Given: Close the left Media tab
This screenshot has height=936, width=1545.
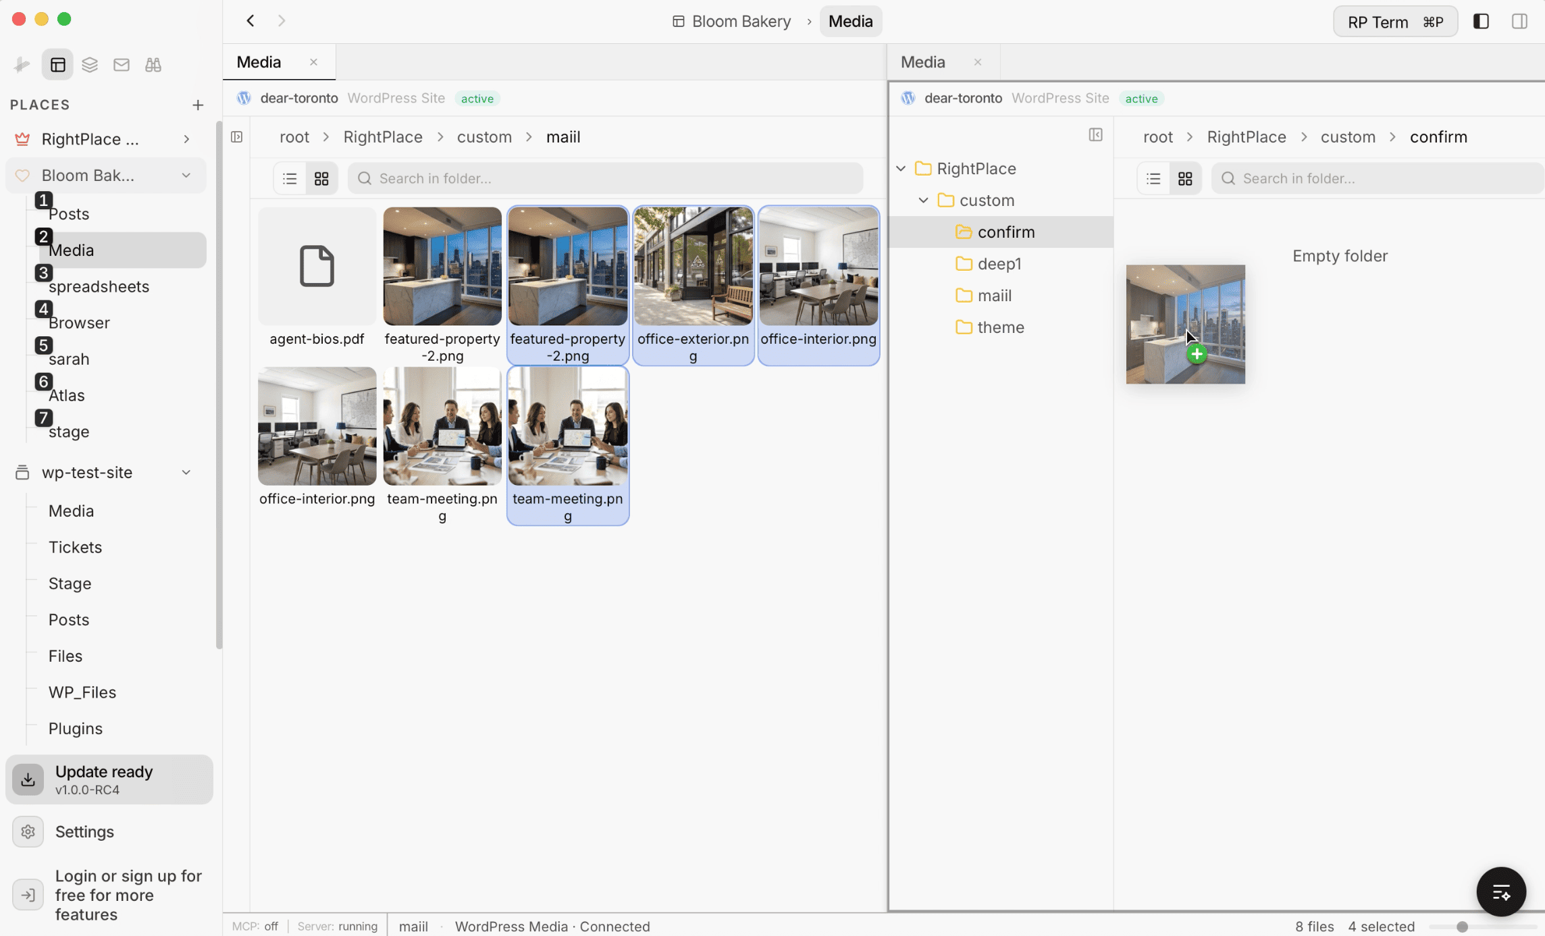Looking at the screenshot, I should pyautogui.click(x=313, y=61).
